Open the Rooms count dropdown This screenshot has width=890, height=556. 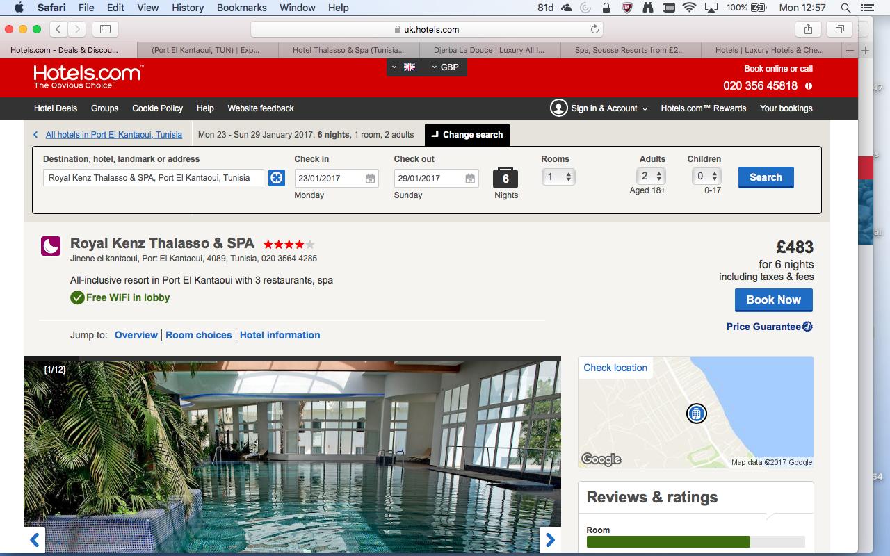[x=558, y=177]
